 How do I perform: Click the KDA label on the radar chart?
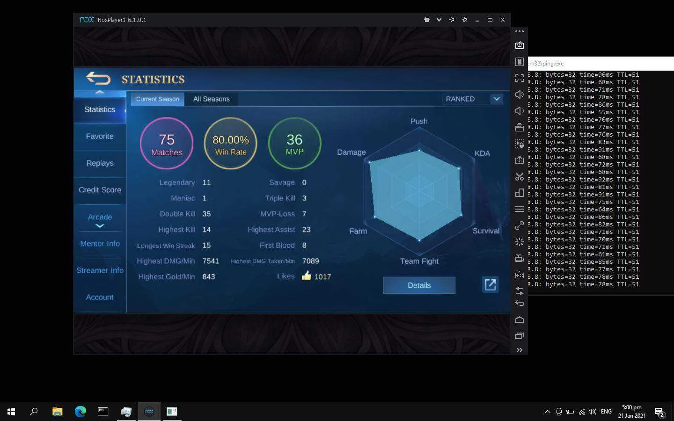point(482,153)
